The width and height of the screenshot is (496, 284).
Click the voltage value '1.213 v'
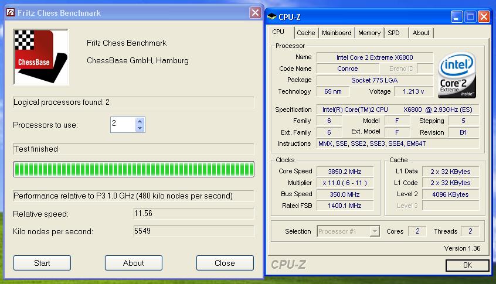(x=413, y=91)
